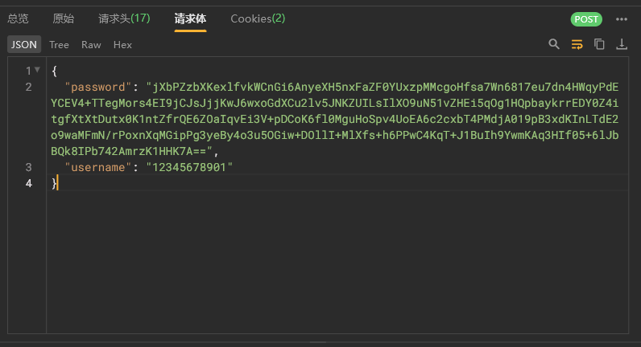Open the search icon in the toolbar

pos(553,45)
